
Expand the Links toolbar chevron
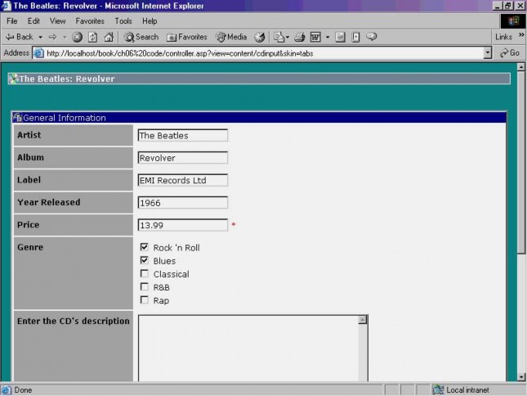521,34
